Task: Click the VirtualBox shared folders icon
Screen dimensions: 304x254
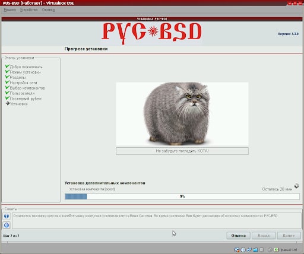Action: pyautogui.click(x=255, y=250)
